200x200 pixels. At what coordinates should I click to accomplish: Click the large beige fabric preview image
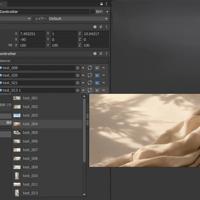point(144,130)
